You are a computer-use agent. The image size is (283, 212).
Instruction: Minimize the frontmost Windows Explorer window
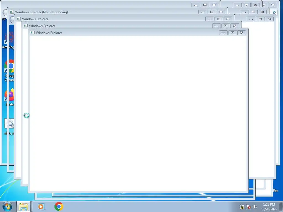pos(223,33)
